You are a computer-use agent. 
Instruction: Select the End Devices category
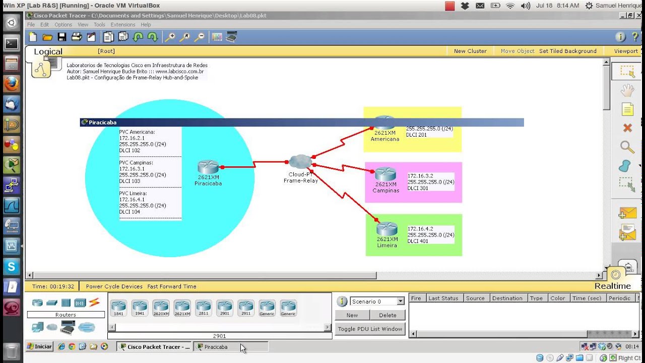(37, 328)
